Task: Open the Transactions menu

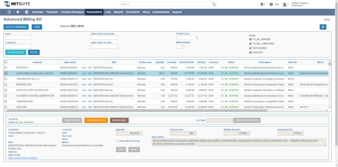Action: pos(94,12)
